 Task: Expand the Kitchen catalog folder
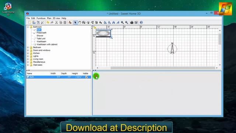(x=28, y=53)
